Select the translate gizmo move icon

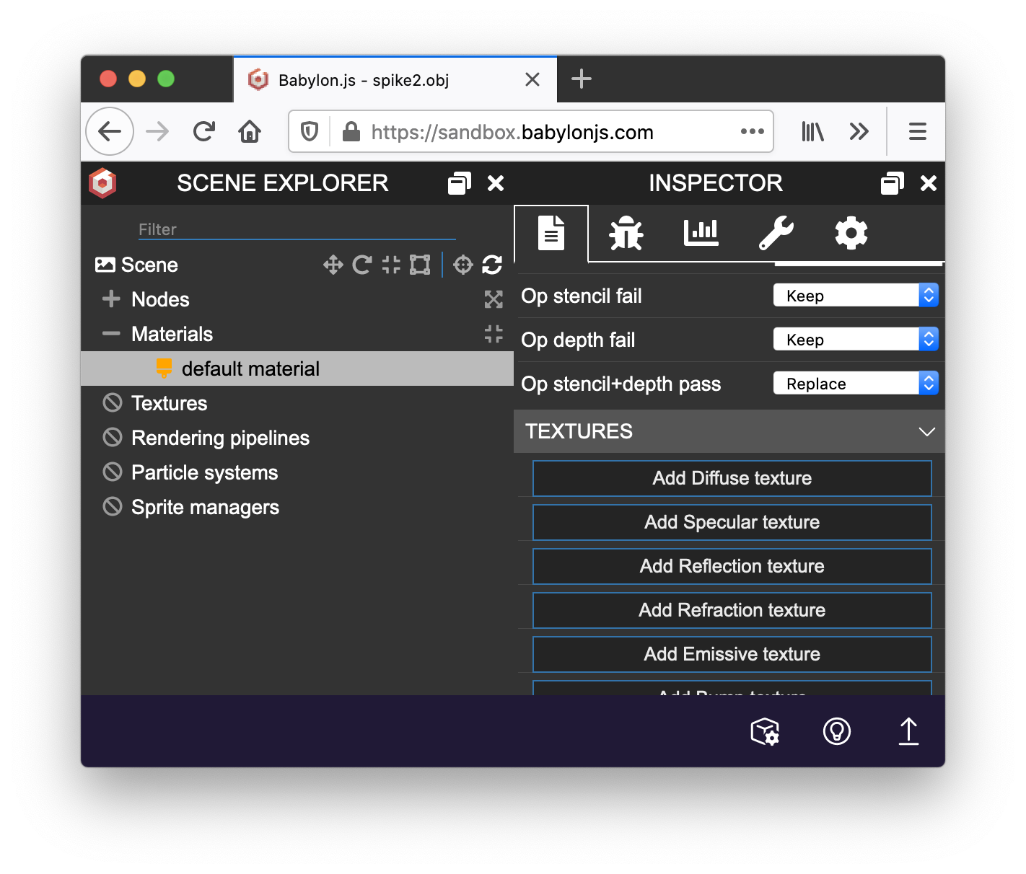pyautogui.click(x=333, y=265)
